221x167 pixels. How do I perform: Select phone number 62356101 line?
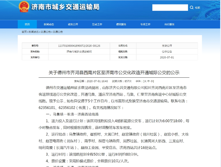click(x=81, y=108)
